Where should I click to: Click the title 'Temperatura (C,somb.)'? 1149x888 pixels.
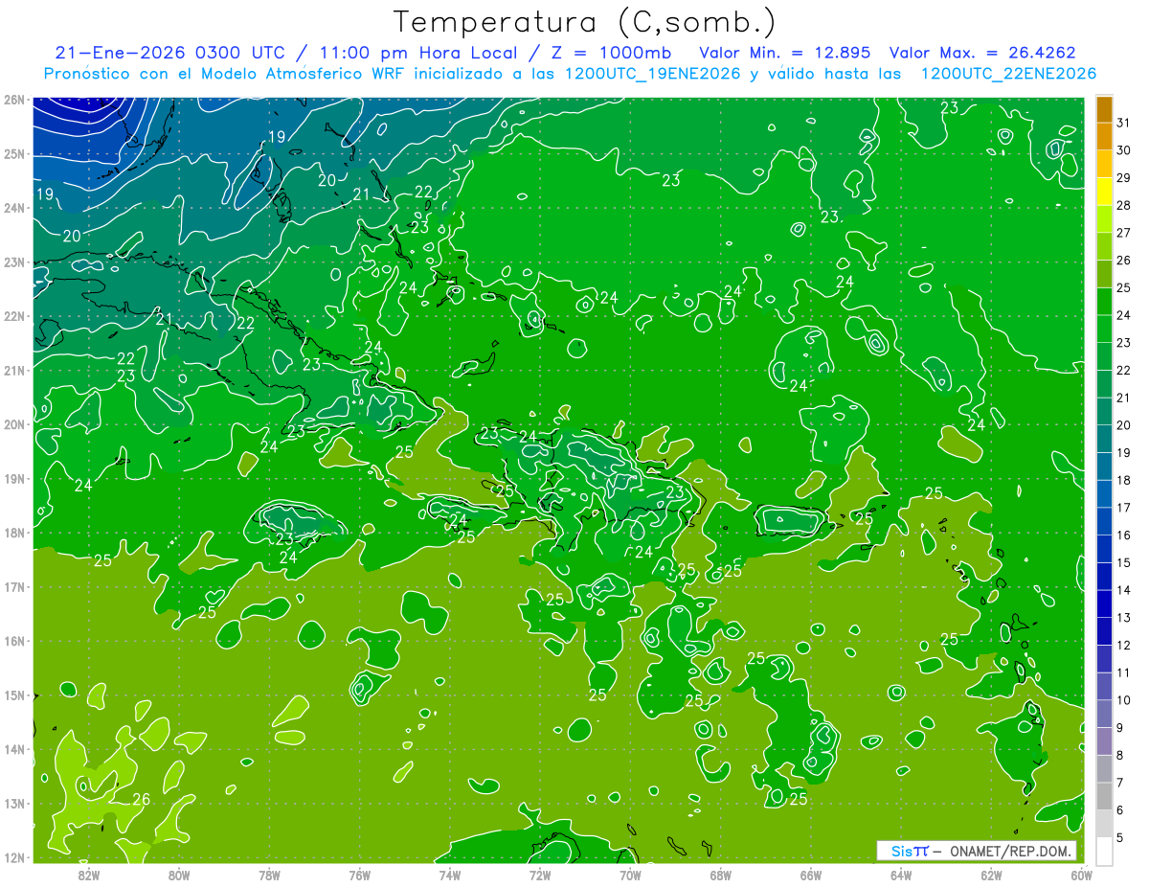point(586,22)
